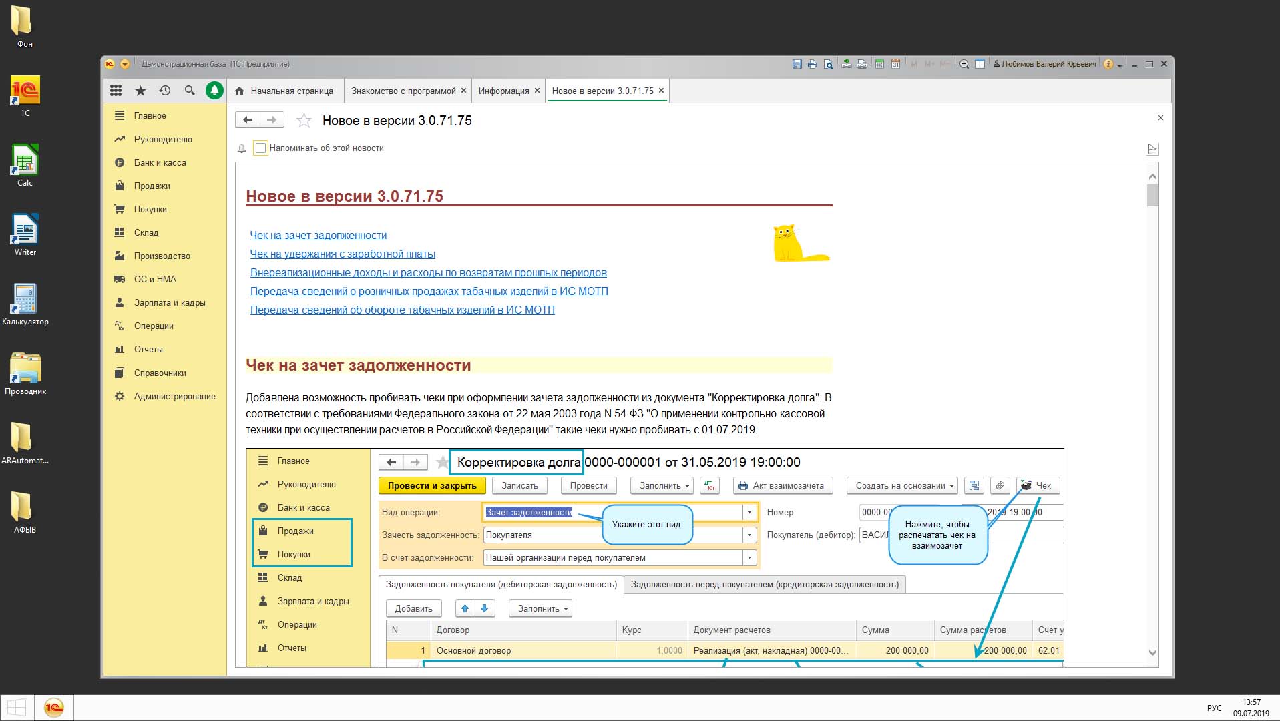
Task: Open the sections menu grid icon
Action: (x=116, y=91)
